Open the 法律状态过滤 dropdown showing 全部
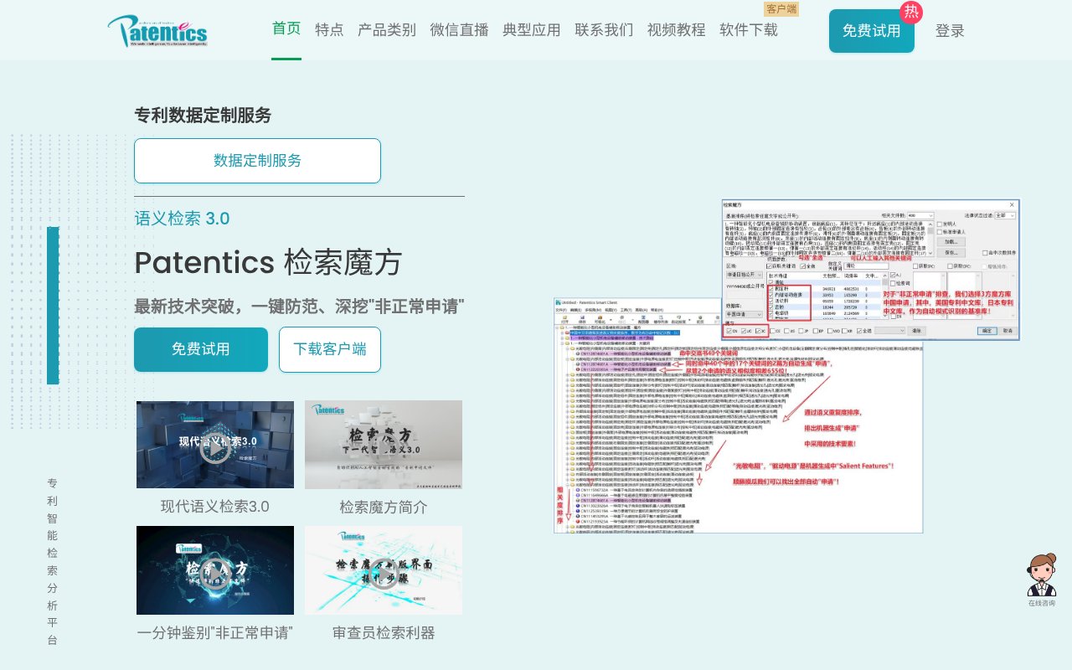Viewport: 1072px width, 670px height. [x=1006, y=215]
